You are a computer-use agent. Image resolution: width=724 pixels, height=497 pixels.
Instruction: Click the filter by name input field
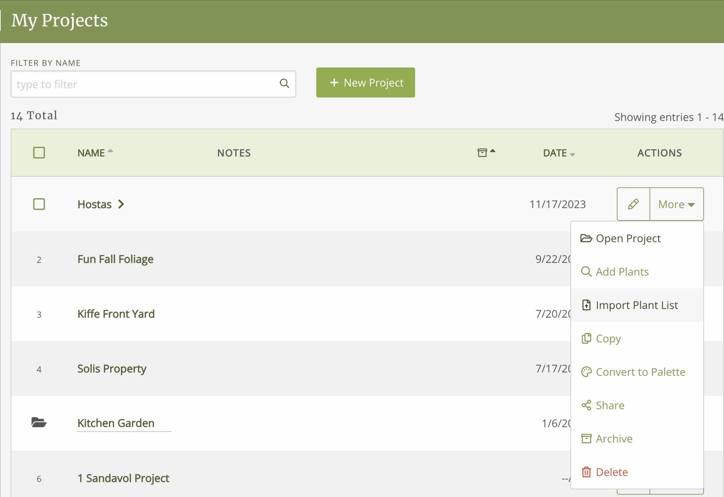tap(153, 84)
